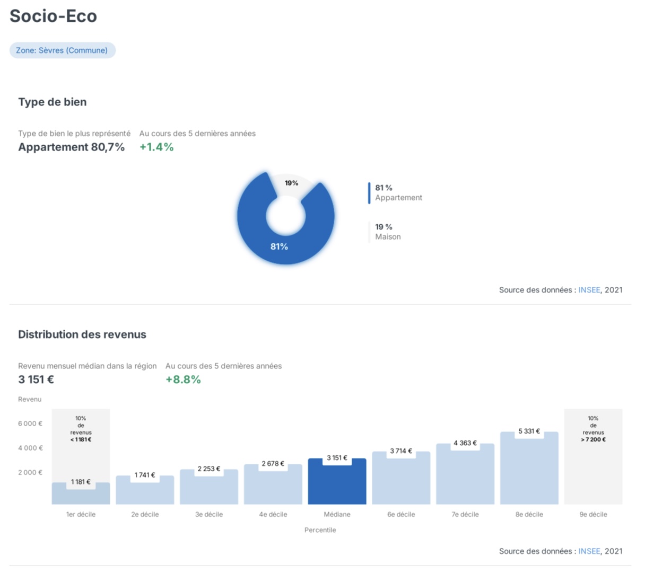645x582 pixels.
Task: Click the Maison legend entry
Action: [x=388, y=232]
